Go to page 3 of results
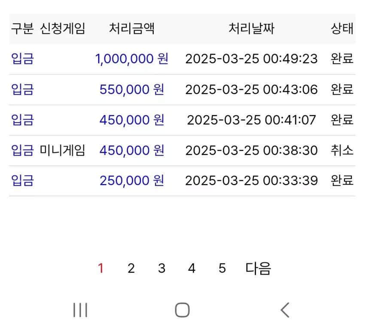Viewport: 365px width, 333px height. tap(161, 268)
